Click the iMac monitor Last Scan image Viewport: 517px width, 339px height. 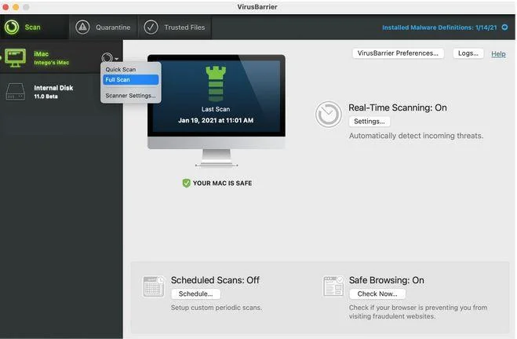[x=216, y=102]
